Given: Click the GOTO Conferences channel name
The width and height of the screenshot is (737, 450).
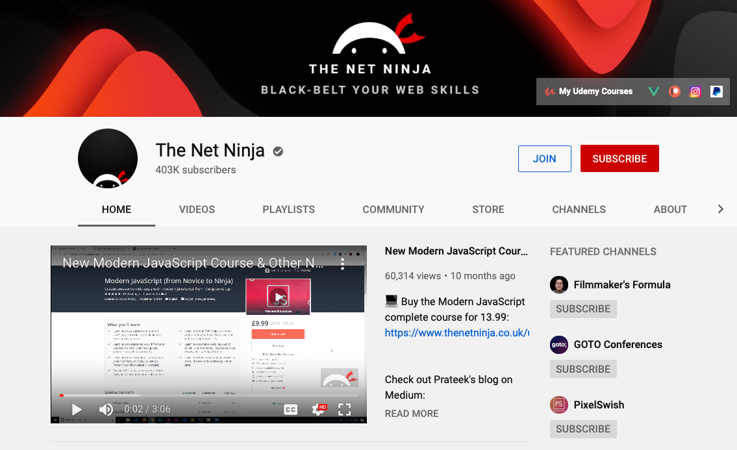Looking at the screenshot, I should coord(618,345).
